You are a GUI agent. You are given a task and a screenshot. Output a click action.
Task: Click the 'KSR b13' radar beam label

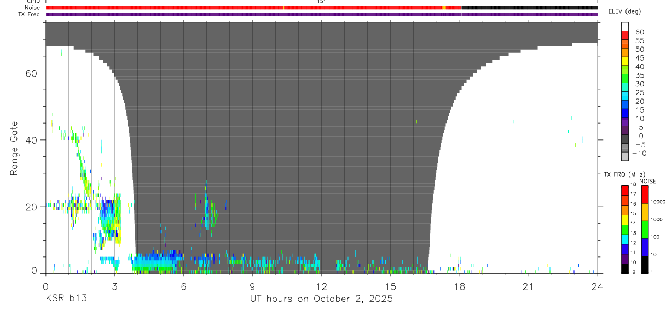tap(66, 299)
